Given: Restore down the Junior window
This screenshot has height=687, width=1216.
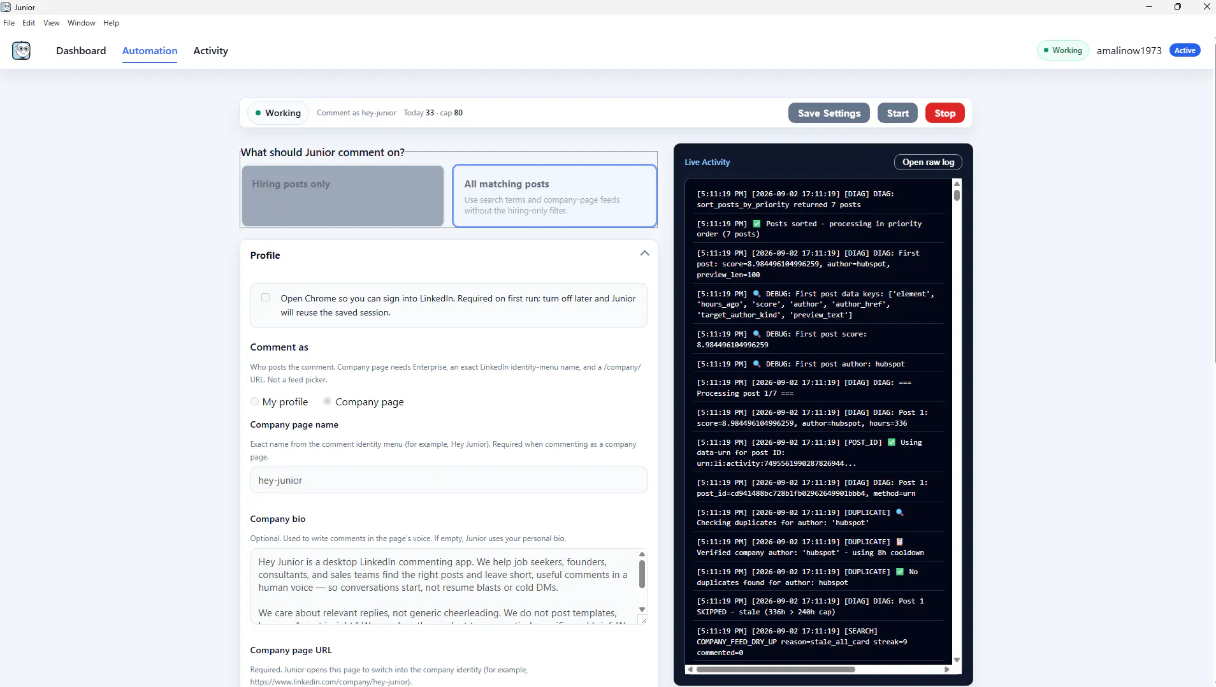Looking at the screenshot, I should [1178, 7].
